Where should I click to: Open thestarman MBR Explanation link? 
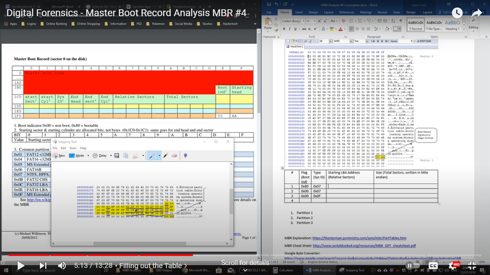pyautogui.click(x=359, y=238)
